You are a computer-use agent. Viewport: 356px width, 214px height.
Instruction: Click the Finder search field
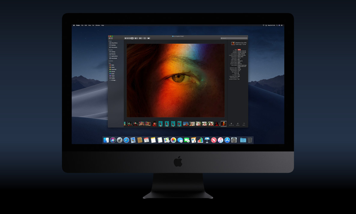pyautogui.click(x=234, y=38)
